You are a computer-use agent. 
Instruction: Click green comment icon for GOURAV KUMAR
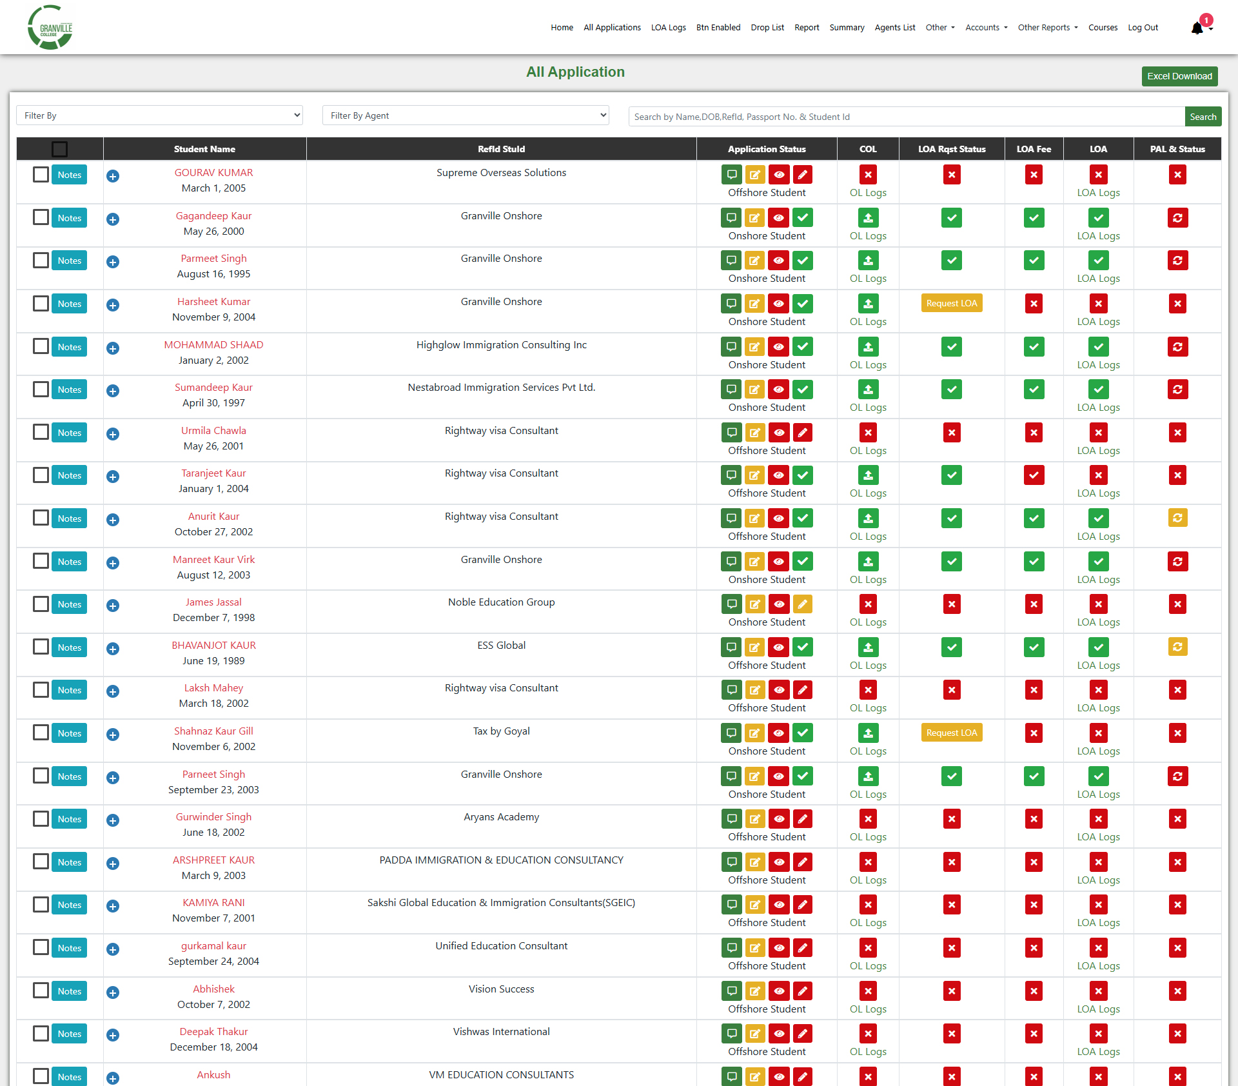[x=731, y=175]
